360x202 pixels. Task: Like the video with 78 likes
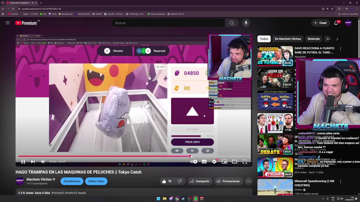pyautogui.click(x=167, y=181)
